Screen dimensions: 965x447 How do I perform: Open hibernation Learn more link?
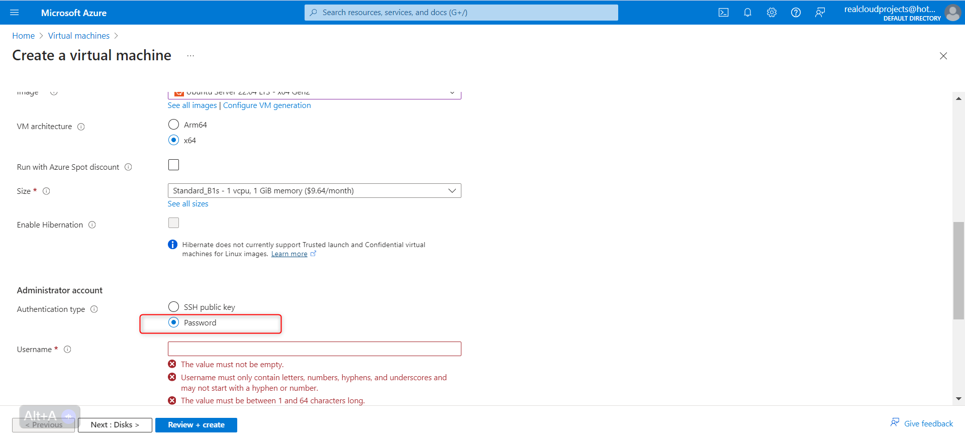[x=289, y=254]
